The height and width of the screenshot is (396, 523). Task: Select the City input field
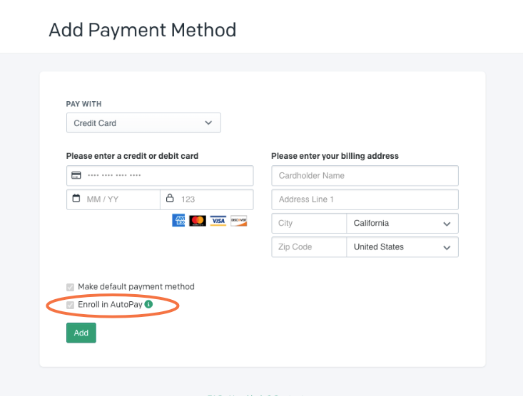tap(309, 224)
